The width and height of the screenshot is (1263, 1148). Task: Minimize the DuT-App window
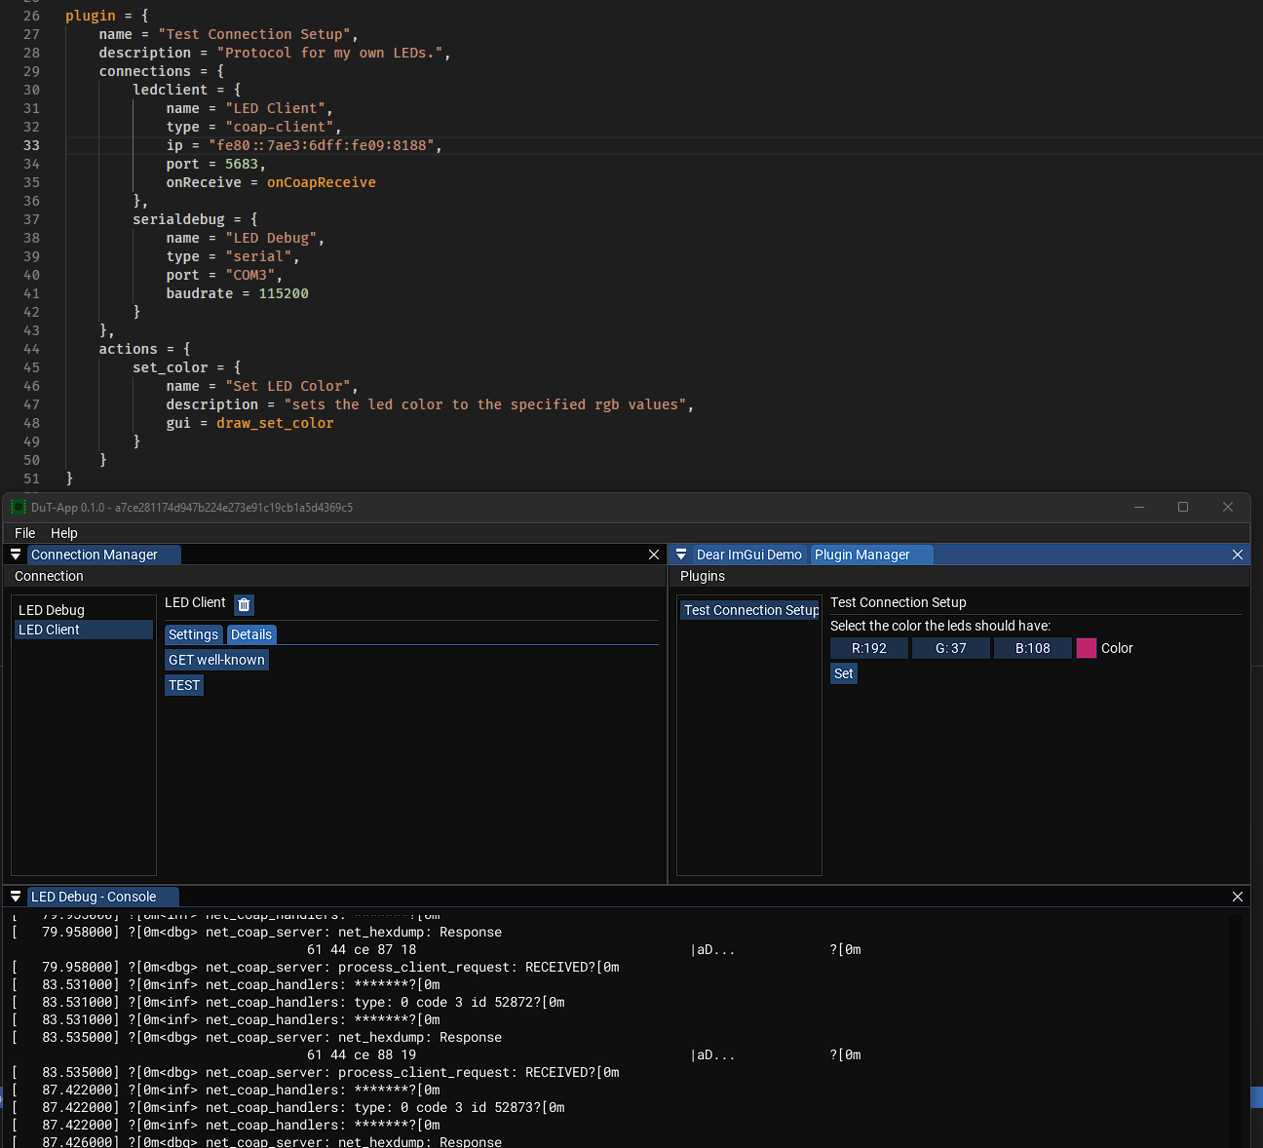click(1139, 507)
